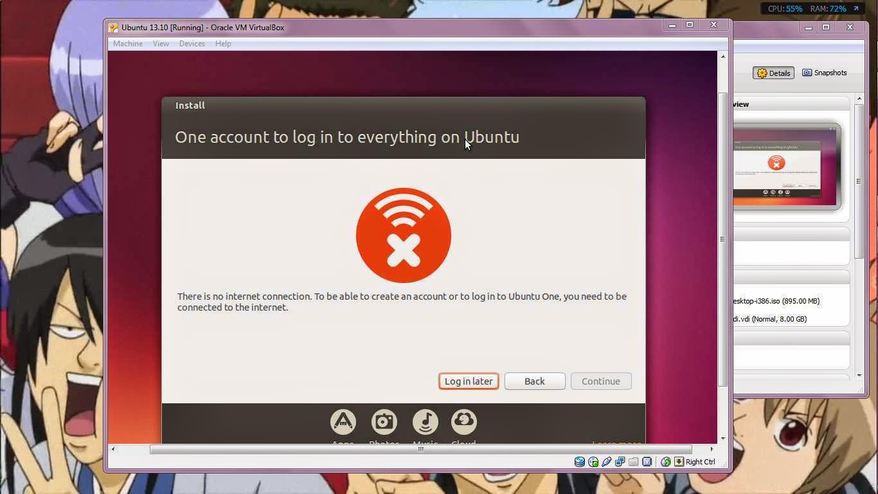This screenshot has height=494, width=878.
Task: Click the horizontal scrollbar right arrow
Action: [712, 449]
